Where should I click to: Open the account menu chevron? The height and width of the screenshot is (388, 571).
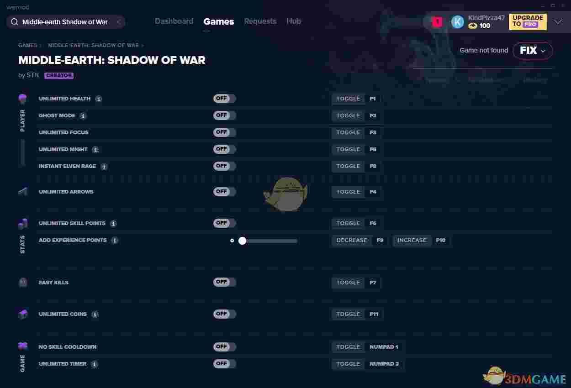coord(558,22)
